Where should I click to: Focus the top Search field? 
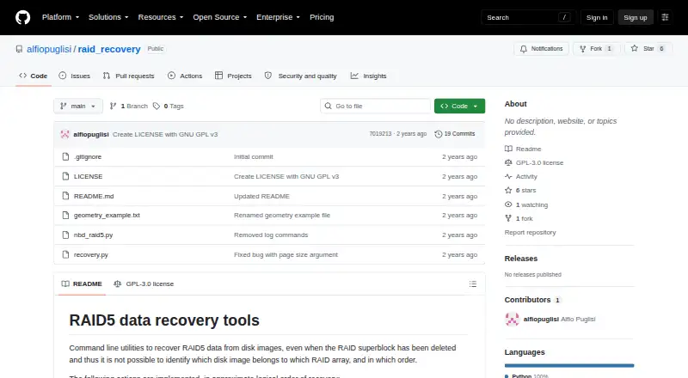528,17
